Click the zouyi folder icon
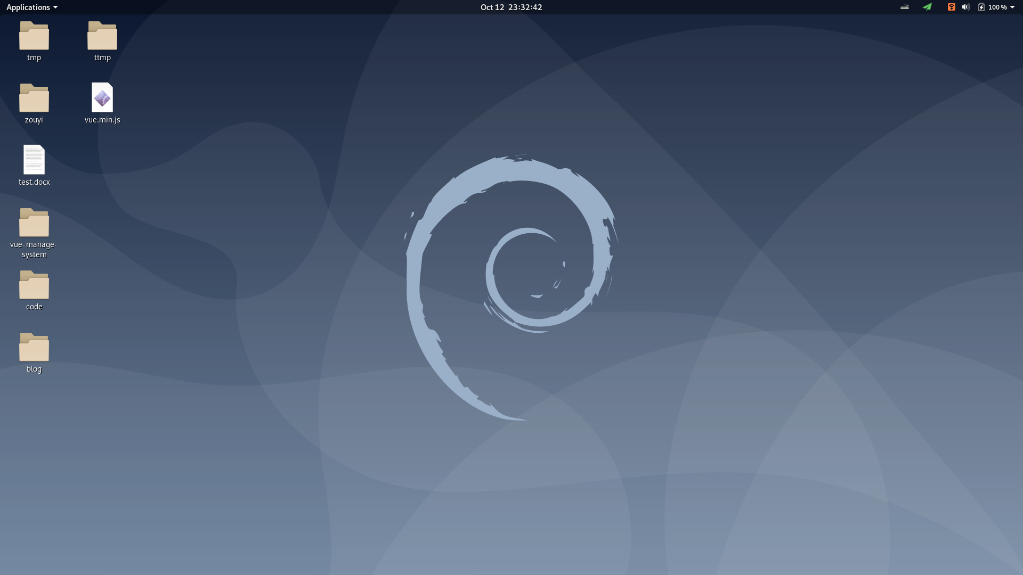This screenshot has height=575, width=1023. [x=34, y=98]
